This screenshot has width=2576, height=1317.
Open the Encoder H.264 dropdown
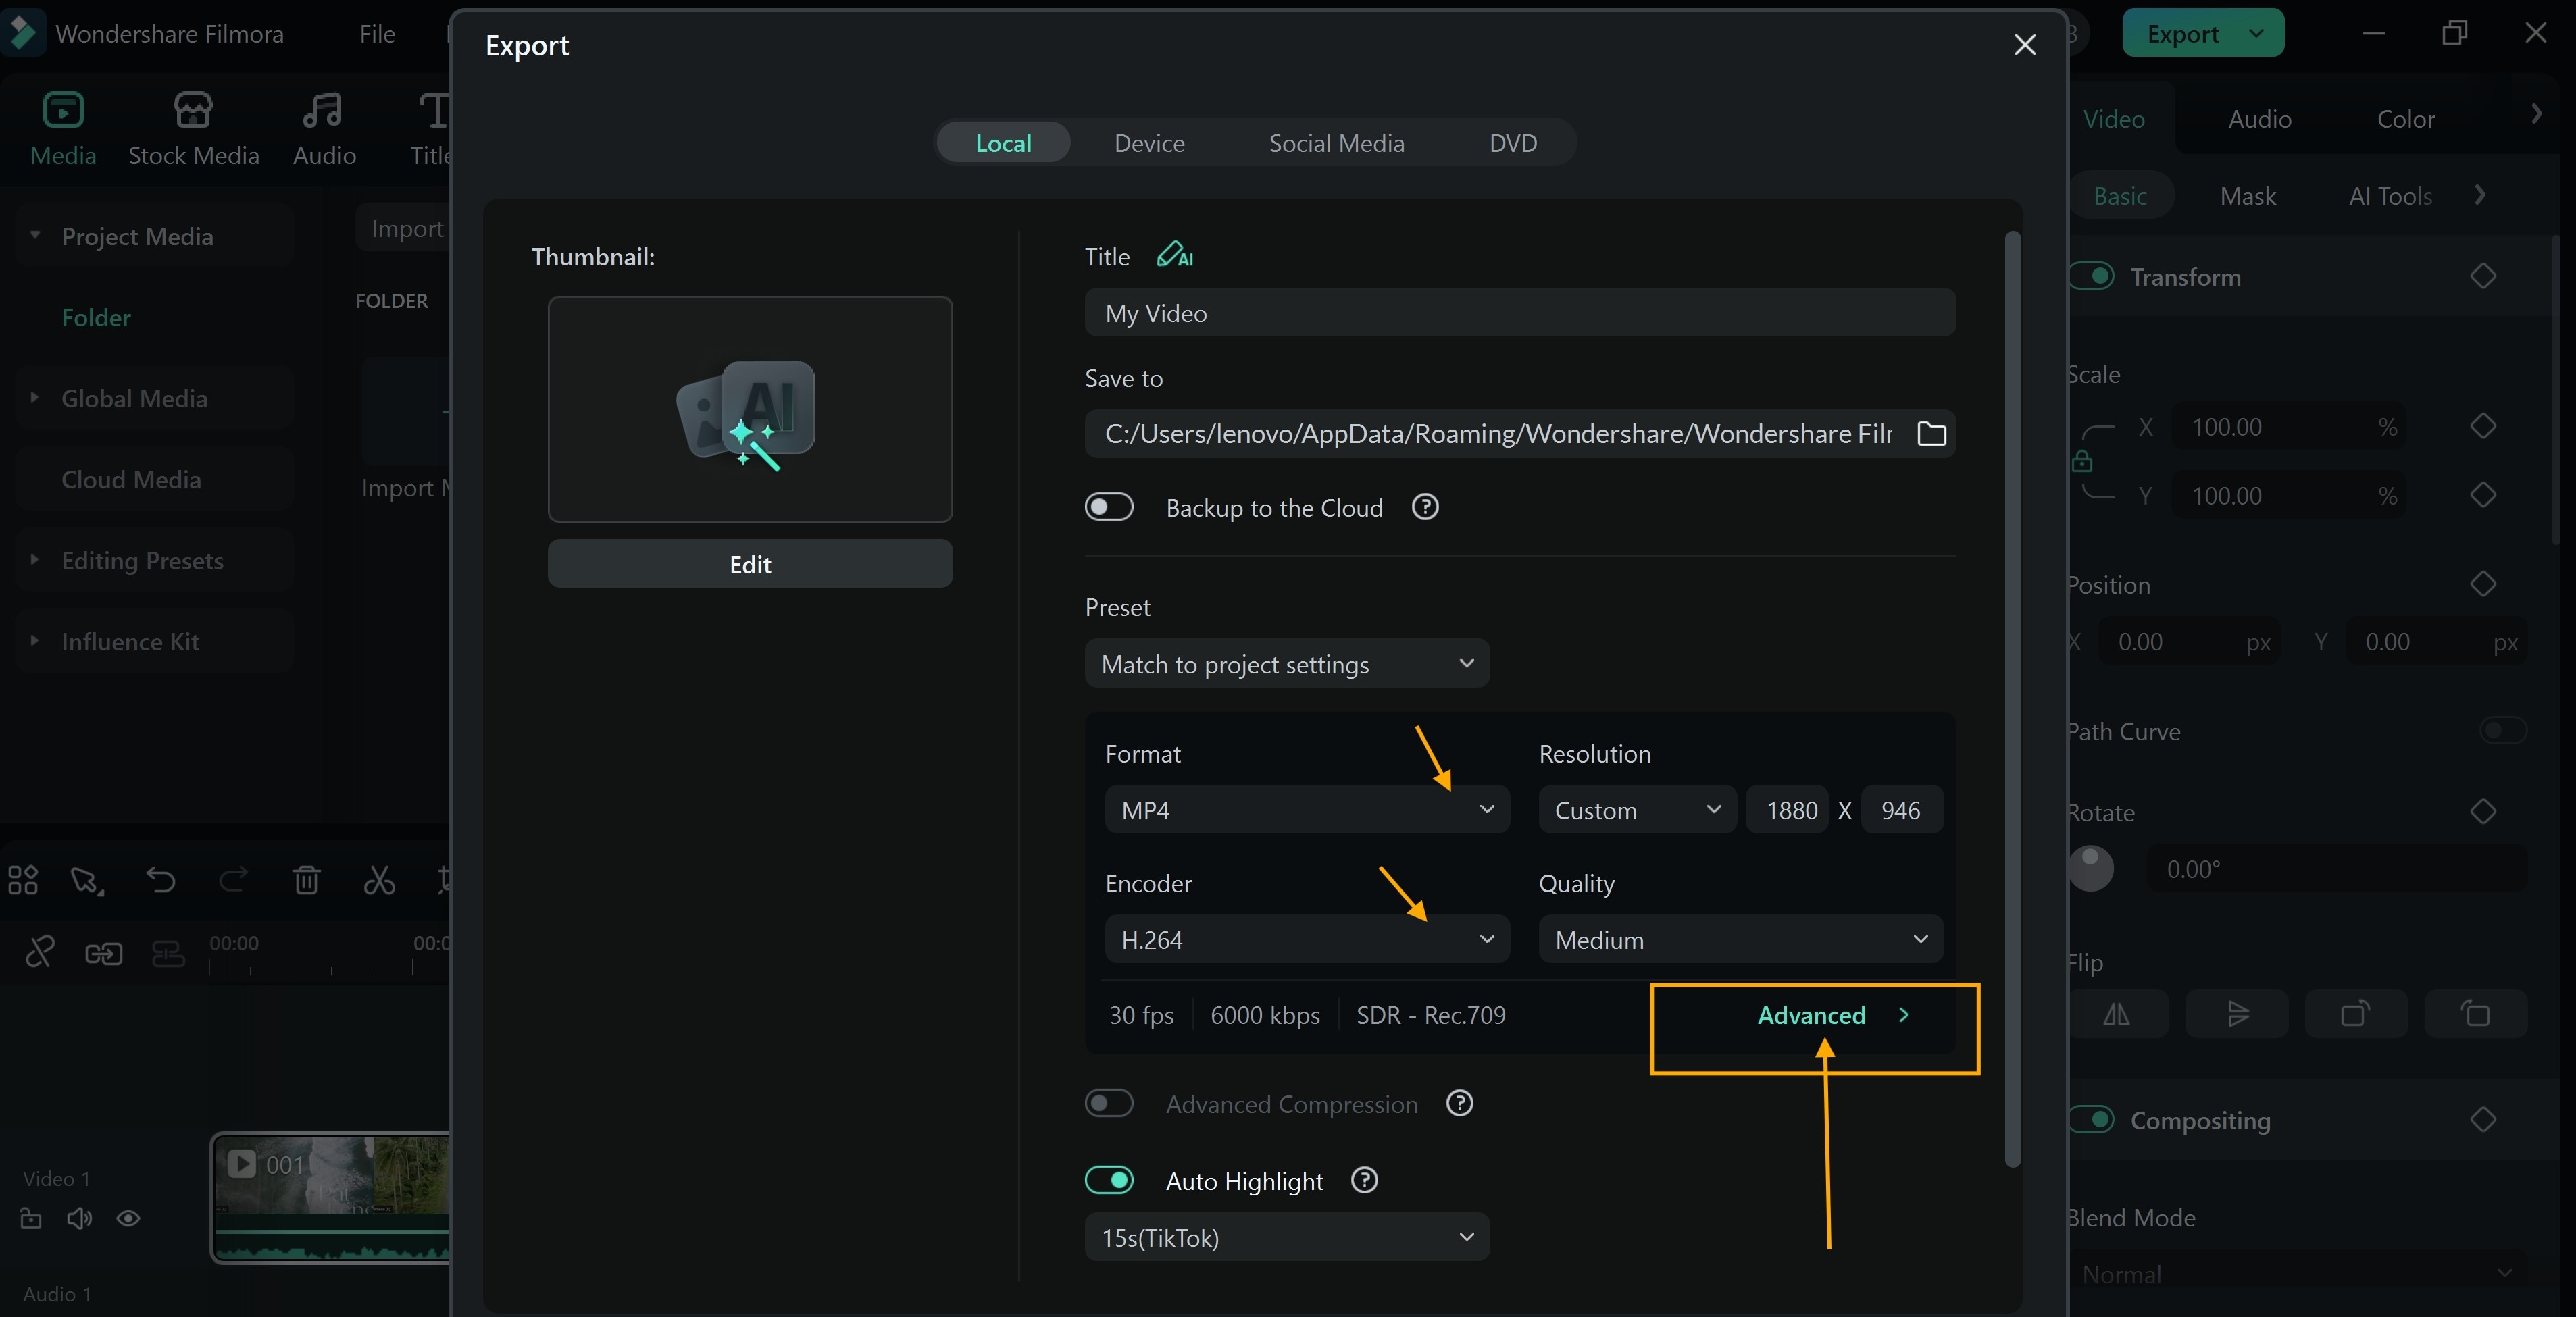[1307, 939]
